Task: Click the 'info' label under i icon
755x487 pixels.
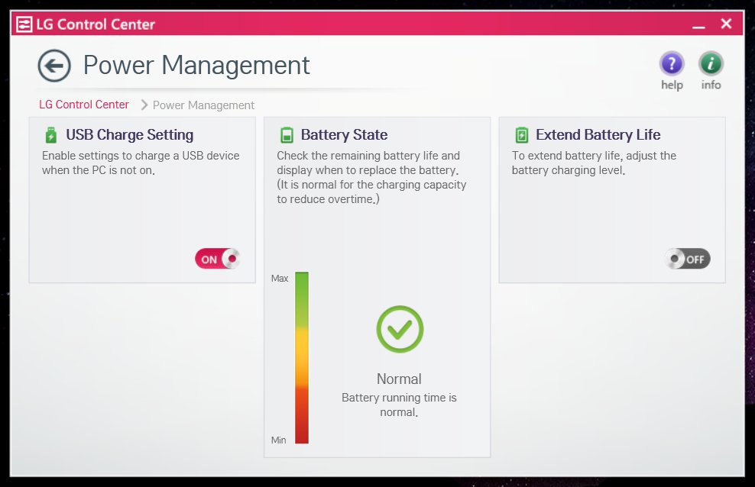Action: pyautogui.click(x=711, y=85)
